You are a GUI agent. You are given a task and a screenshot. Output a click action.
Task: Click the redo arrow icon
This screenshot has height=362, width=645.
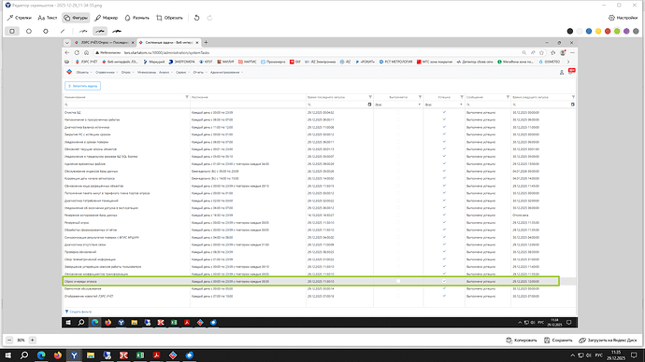click(209, 18)
